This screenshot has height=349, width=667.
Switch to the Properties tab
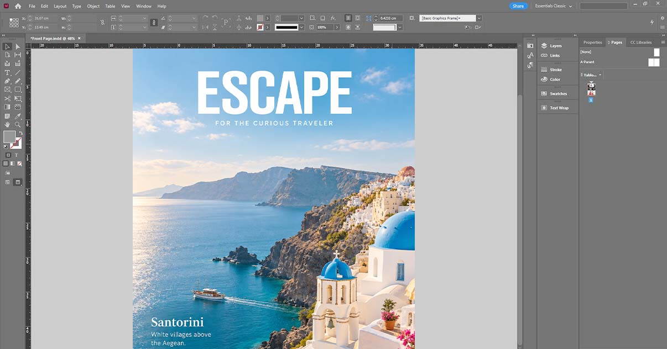[x=592, y=43]
